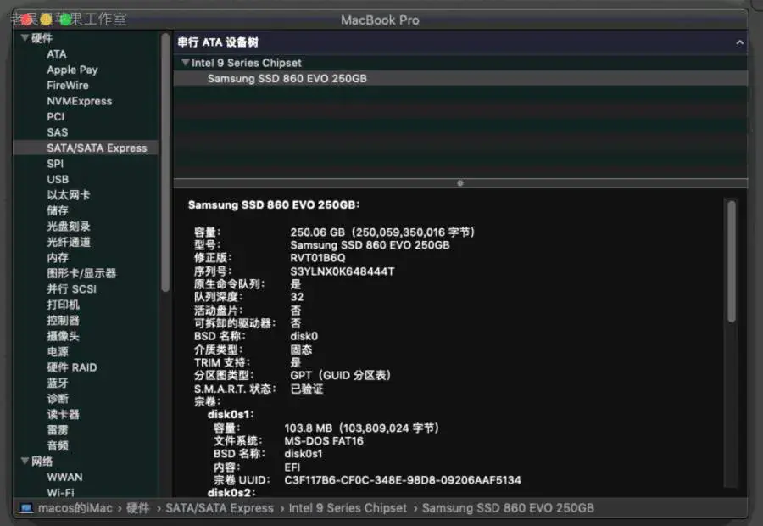Select 硬件 RAID in the sidebar
The width and height of the screenshot is (763, 526).
point(71,367)
